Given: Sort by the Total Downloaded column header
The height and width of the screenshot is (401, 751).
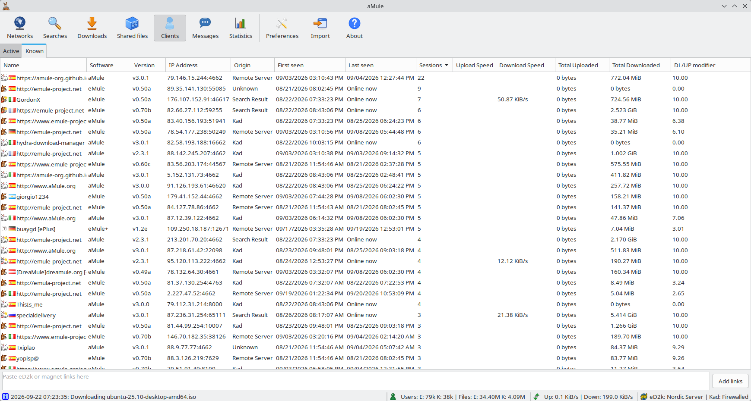Looking at the screenshot, I should (640, 65).
